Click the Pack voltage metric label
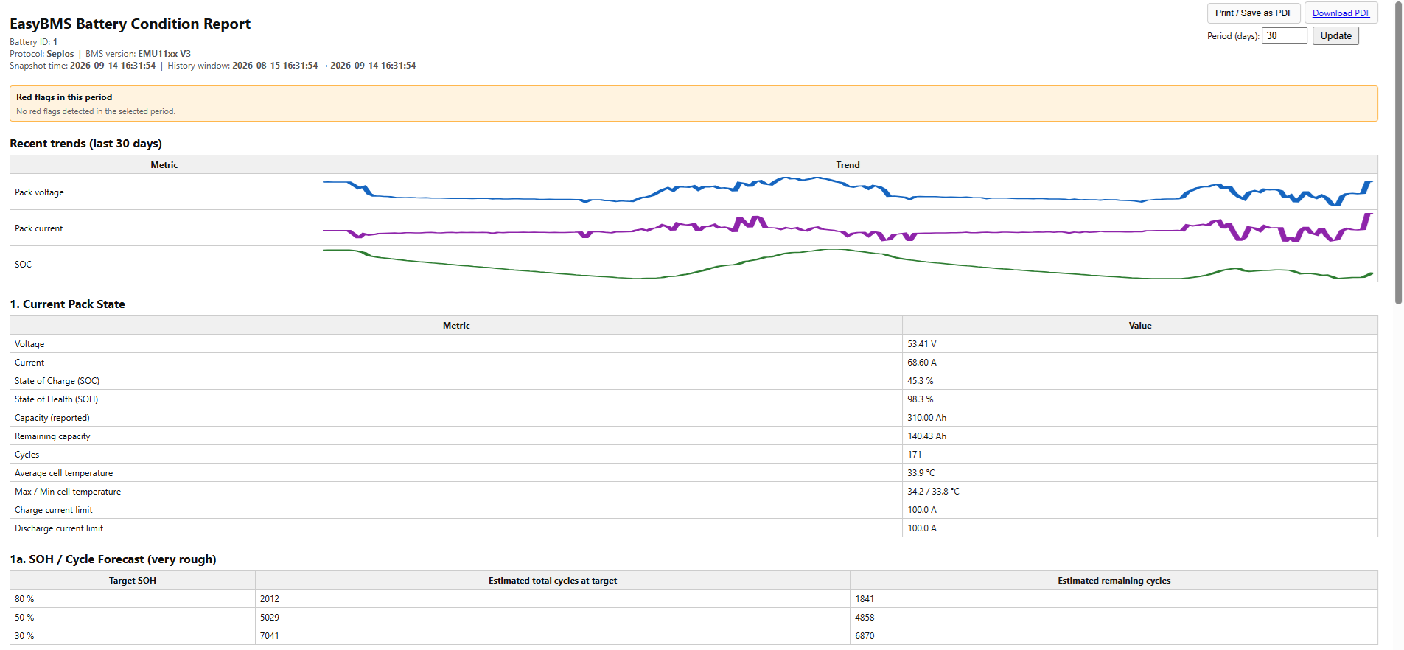This screenshot has height=650, width=1404. (39, 192)
